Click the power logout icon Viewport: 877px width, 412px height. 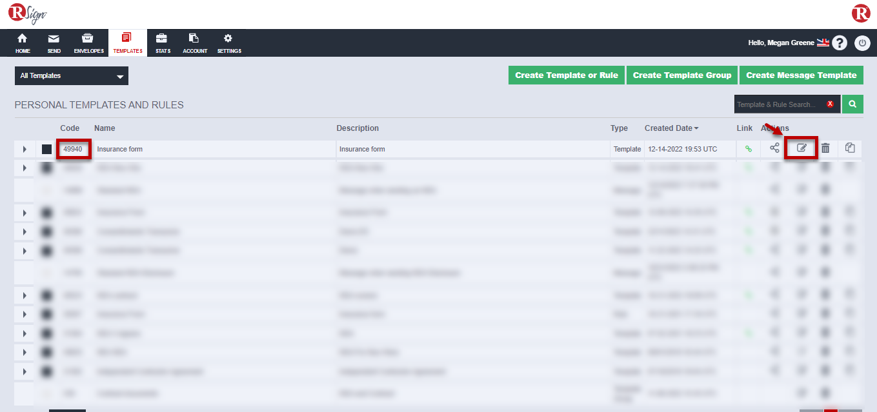[x=862, y=43]
